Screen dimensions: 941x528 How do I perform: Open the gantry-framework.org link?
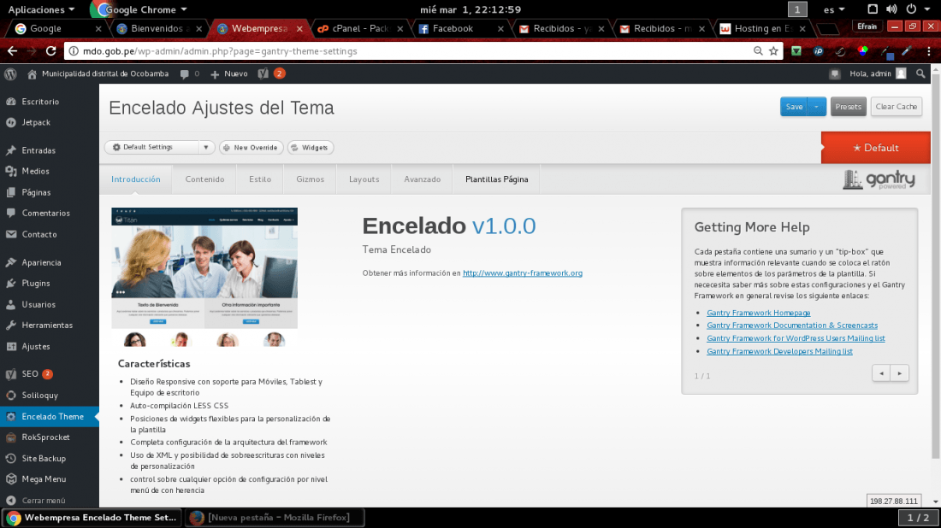pyautogui.click(x=522, y=273)
